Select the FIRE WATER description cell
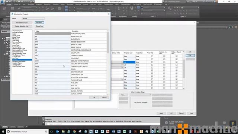This screenshot has height=134, width=238. coord(89,88)
